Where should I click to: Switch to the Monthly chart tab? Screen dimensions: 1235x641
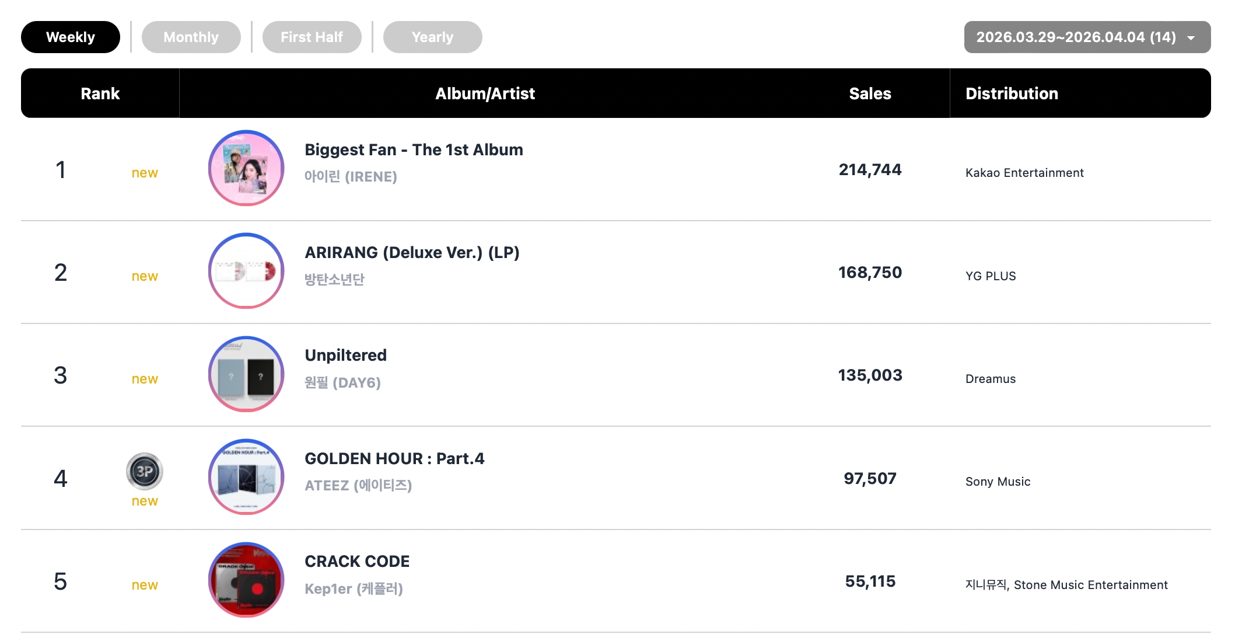(191, 37)
